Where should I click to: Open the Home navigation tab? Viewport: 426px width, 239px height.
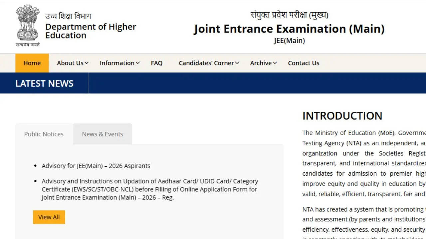point(32,63)
